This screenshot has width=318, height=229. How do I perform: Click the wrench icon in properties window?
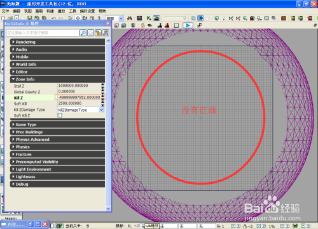tap(106, 33)
